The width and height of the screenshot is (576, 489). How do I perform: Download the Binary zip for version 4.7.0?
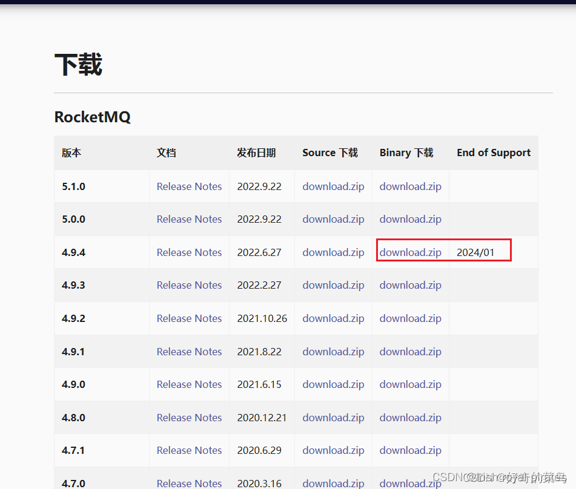point(410,483)
